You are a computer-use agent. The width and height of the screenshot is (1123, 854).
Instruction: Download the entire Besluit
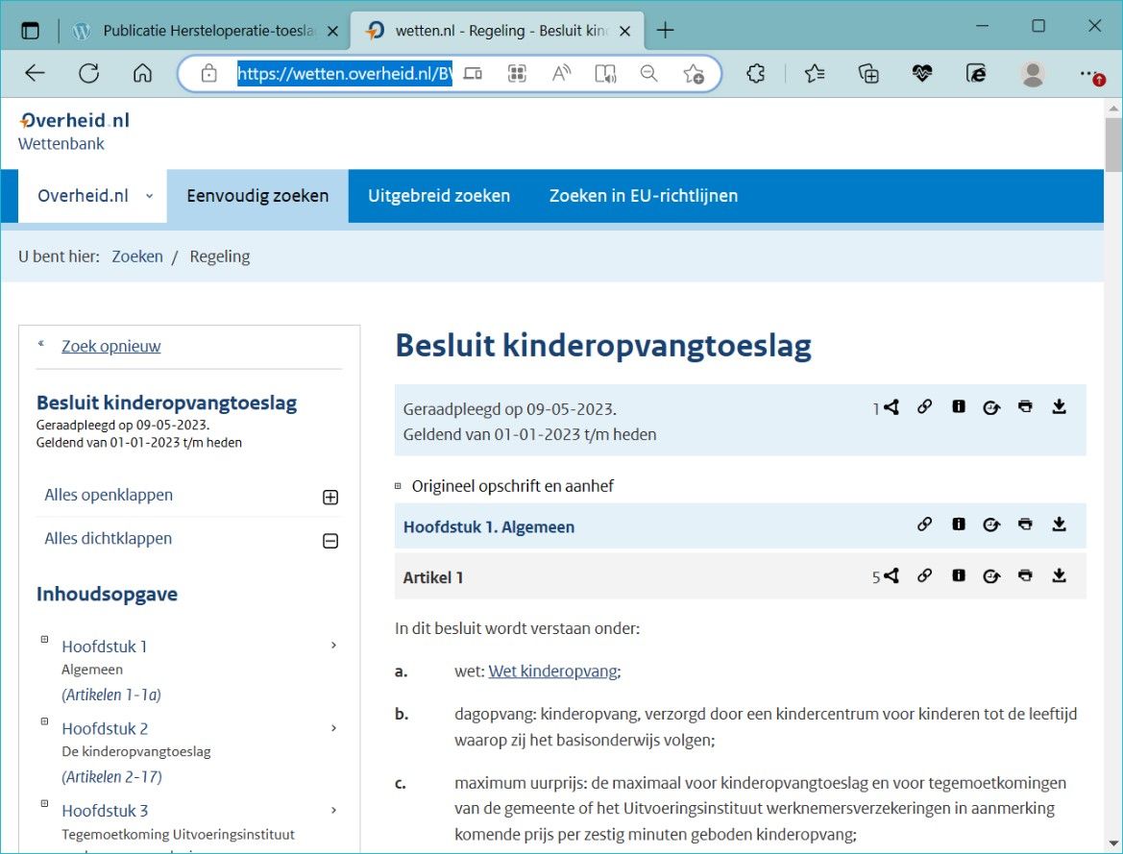(x=1060, y=407)
